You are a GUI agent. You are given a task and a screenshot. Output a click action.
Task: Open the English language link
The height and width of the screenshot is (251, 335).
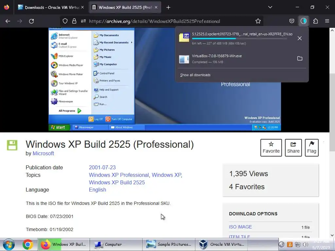pyautogui.click(x=97, y=190)
